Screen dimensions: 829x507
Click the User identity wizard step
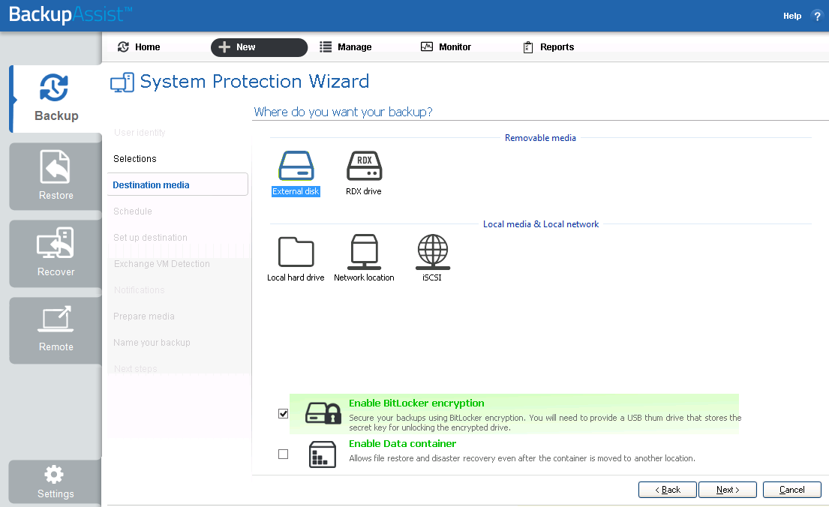(x=140, y=133)
